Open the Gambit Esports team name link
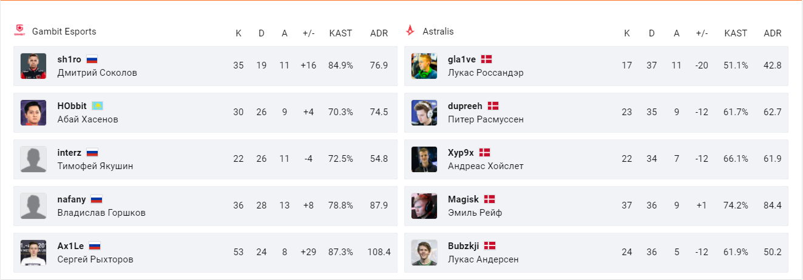The width and height of the screenshot is (803, 280). (64, 32)
